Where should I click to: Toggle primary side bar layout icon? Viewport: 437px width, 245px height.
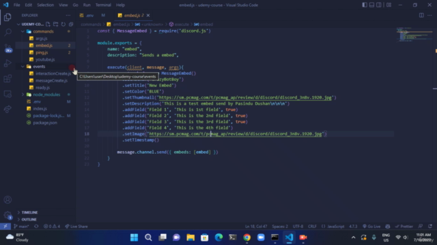364,5
